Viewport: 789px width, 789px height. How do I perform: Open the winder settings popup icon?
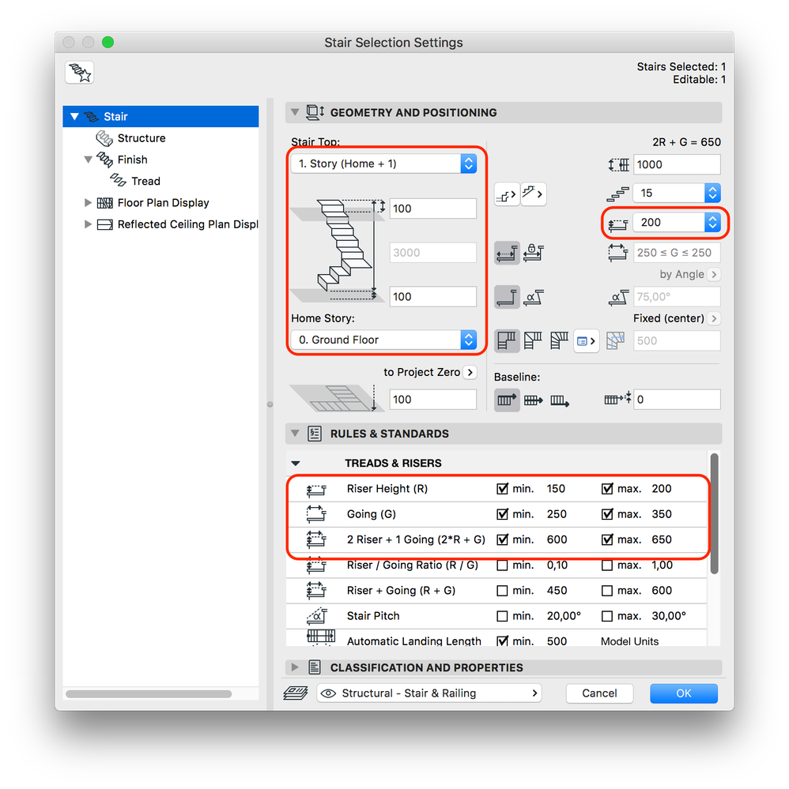[x=587, y=341]
